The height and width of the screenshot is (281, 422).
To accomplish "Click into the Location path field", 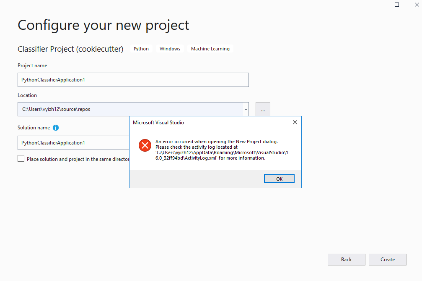I will tap(130, 109).
